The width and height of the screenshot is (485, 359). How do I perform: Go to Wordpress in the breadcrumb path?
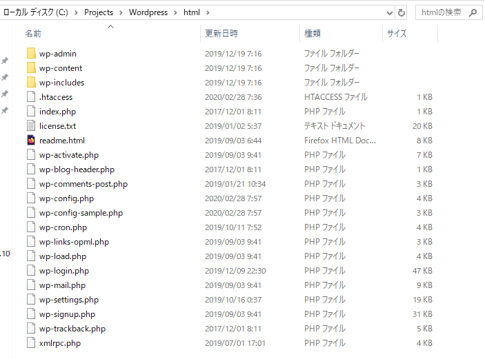[x=148, y=12]
